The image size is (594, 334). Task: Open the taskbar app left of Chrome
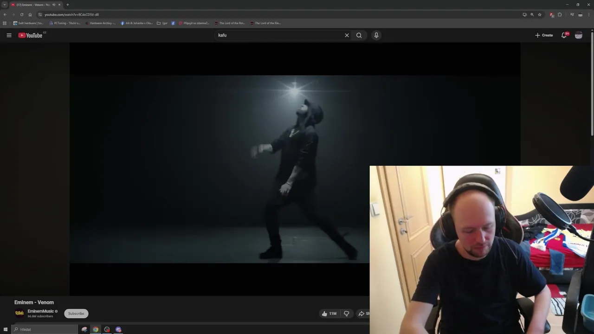pos(84,329)
